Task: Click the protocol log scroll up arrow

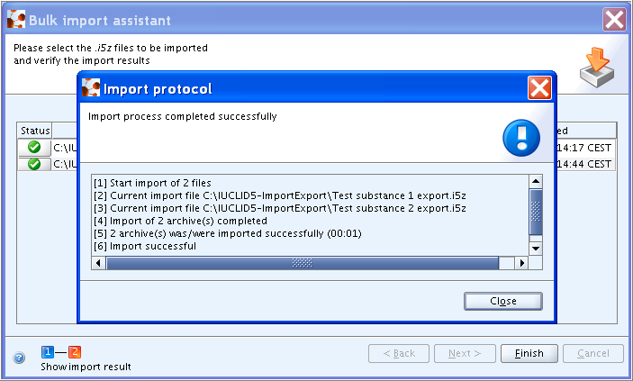Action: click(x=536, y=181)
